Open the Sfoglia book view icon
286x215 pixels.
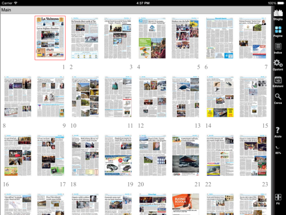[278, 15]
